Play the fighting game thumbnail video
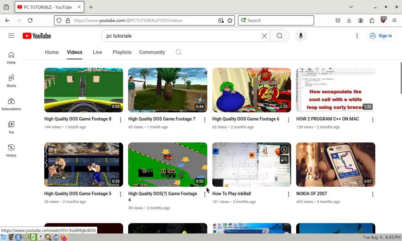 click(x=84, y=165)
